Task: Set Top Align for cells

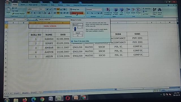Action: point(55,9)
